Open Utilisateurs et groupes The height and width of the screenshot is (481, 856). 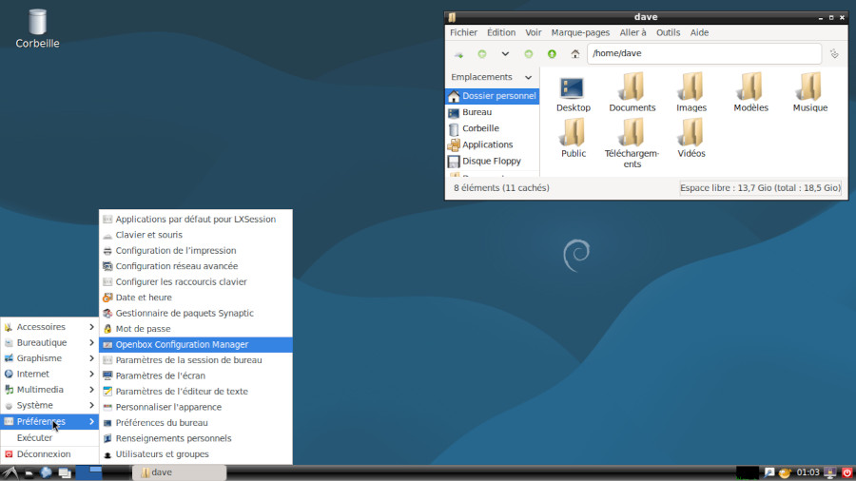pos(195,454)
